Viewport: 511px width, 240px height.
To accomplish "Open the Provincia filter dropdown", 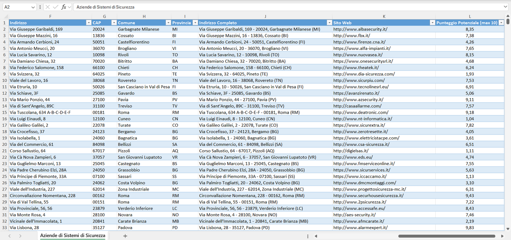I will [x=194, y=23].
